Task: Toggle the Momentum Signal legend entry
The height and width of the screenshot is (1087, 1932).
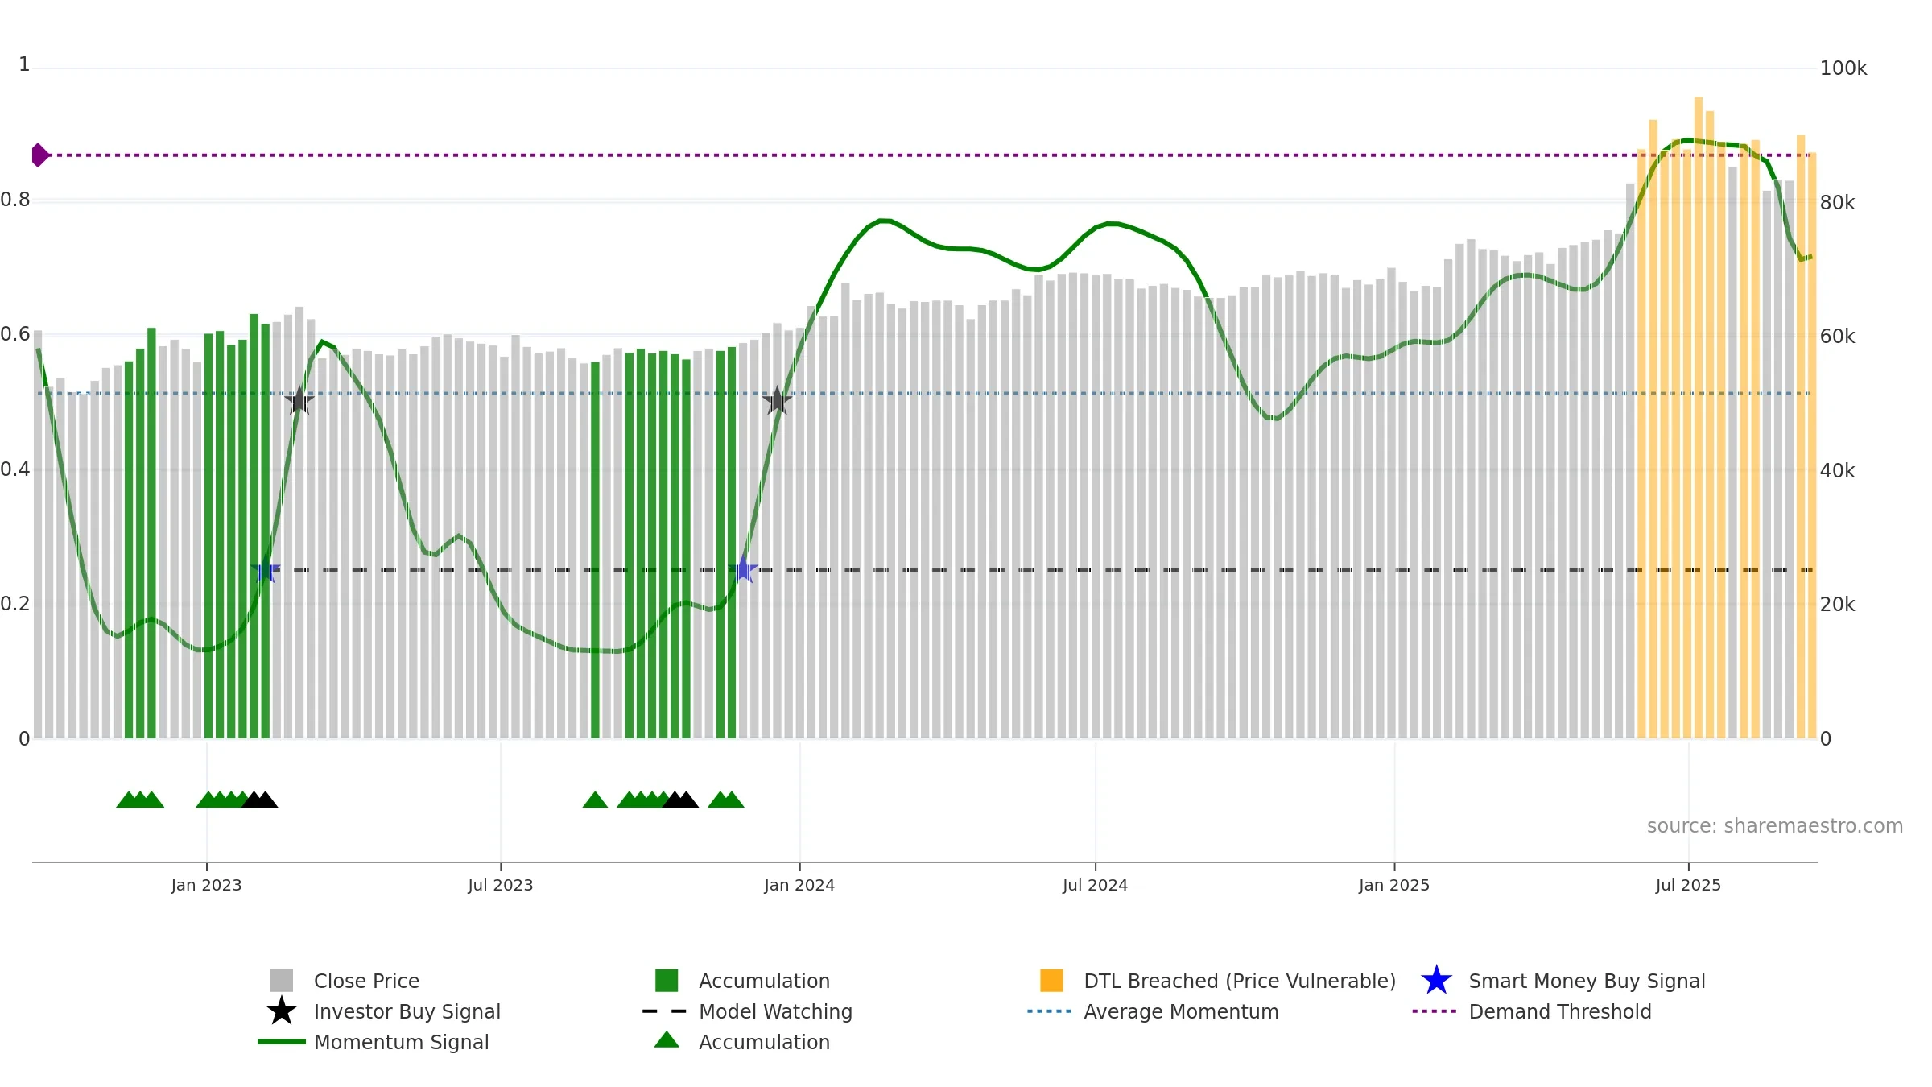Action: pos(374,1042)
